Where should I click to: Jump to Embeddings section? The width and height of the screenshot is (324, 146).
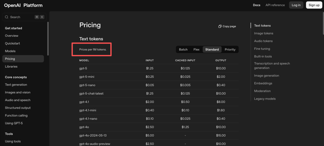(263, 83)
